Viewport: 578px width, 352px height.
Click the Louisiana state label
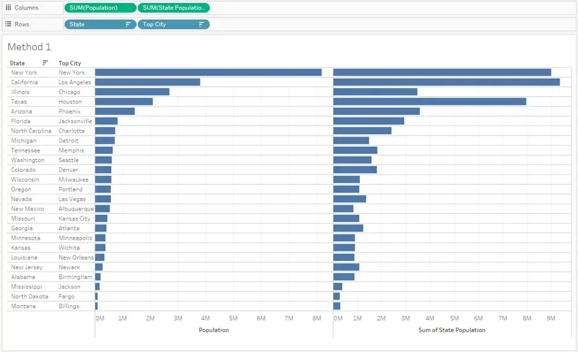24,257
